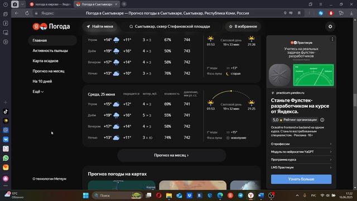Switch input language РУС in the tray
The height and width of the screenshot is (201, 357).
(313, 195)
